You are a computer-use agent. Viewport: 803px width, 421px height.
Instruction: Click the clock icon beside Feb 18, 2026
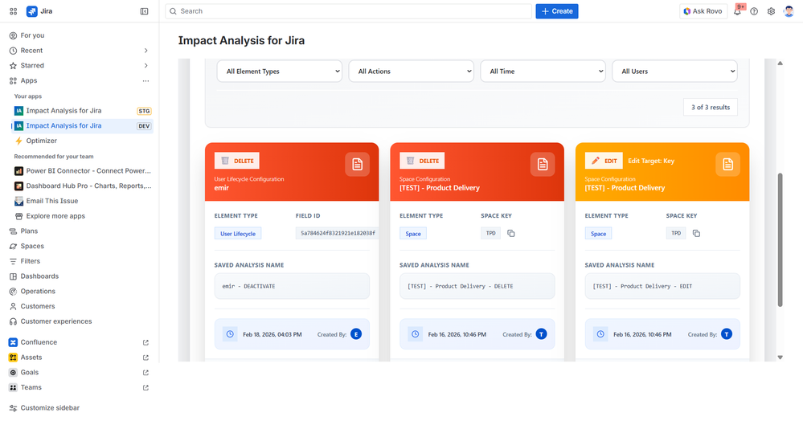pos(230,334)
